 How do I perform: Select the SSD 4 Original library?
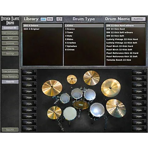point(42,29)
